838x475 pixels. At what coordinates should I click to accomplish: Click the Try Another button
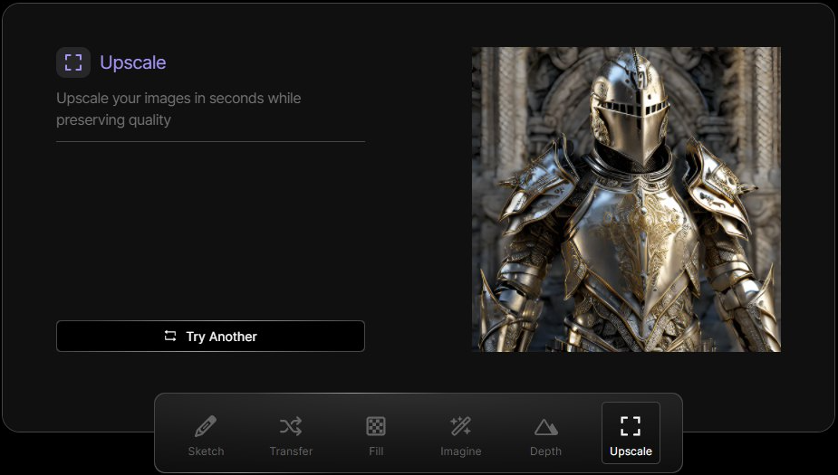point(210,337)
